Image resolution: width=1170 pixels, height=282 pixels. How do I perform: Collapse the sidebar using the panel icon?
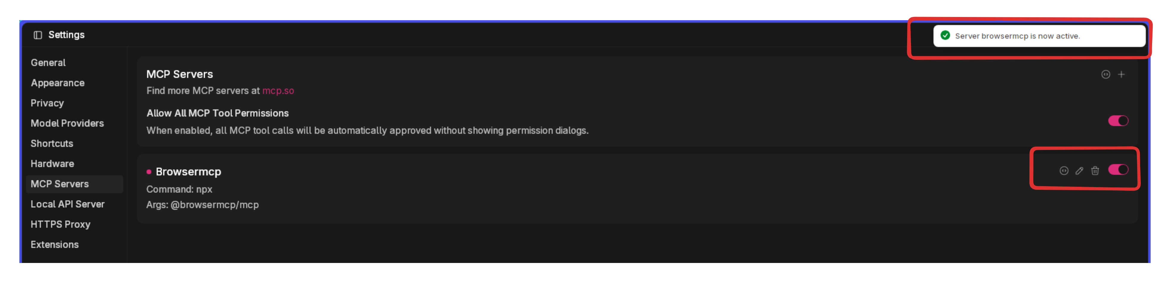[x=38, y=35]
